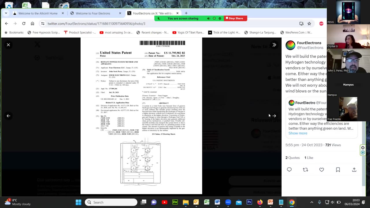370x208 pixels.
Task: Install app icon in address bar
Action: pos(301,24)
